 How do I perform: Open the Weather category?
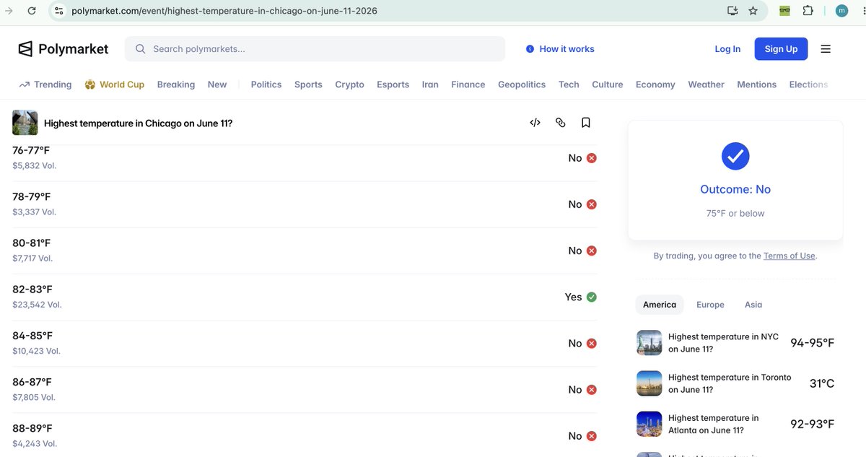pyautogui.click(x=706, y=84)
